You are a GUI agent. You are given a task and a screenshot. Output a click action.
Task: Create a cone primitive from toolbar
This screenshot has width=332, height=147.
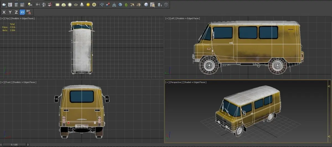(82, 5)
